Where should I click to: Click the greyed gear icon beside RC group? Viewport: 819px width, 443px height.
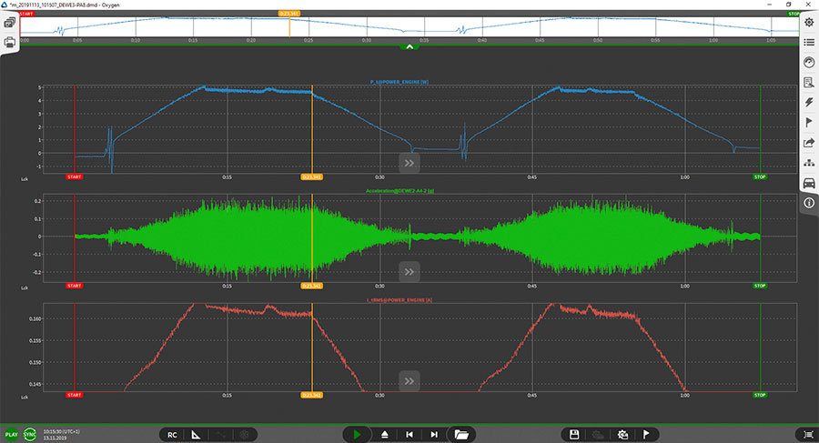244,435
